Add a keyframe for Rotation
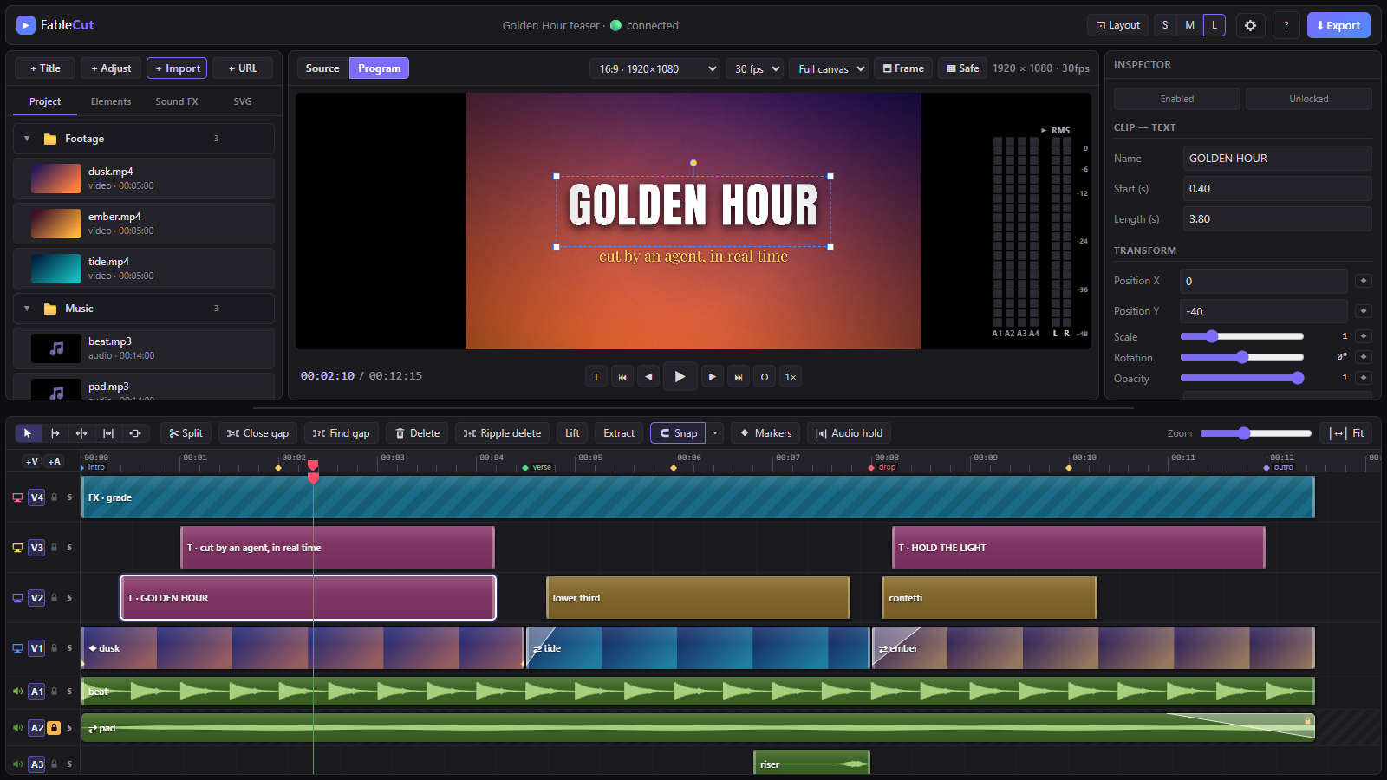The width and height of the screenshot is (1387, 780). coord(1364,357)
